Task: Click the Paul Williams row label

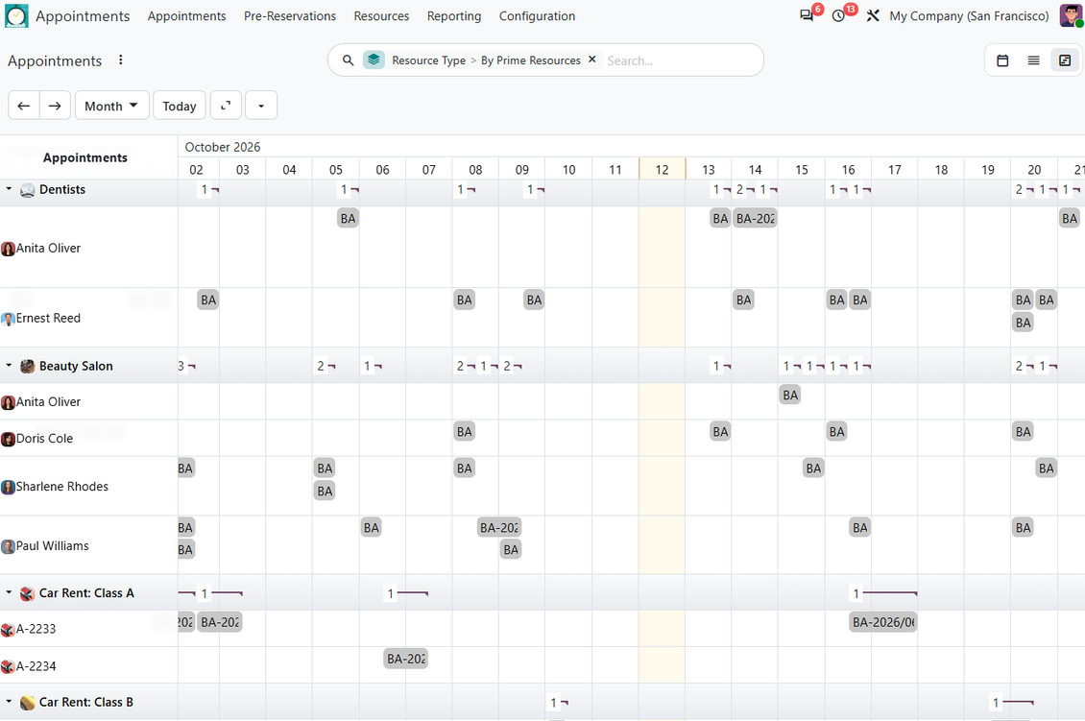Action: pyautogui.click(x=53, y=546)
